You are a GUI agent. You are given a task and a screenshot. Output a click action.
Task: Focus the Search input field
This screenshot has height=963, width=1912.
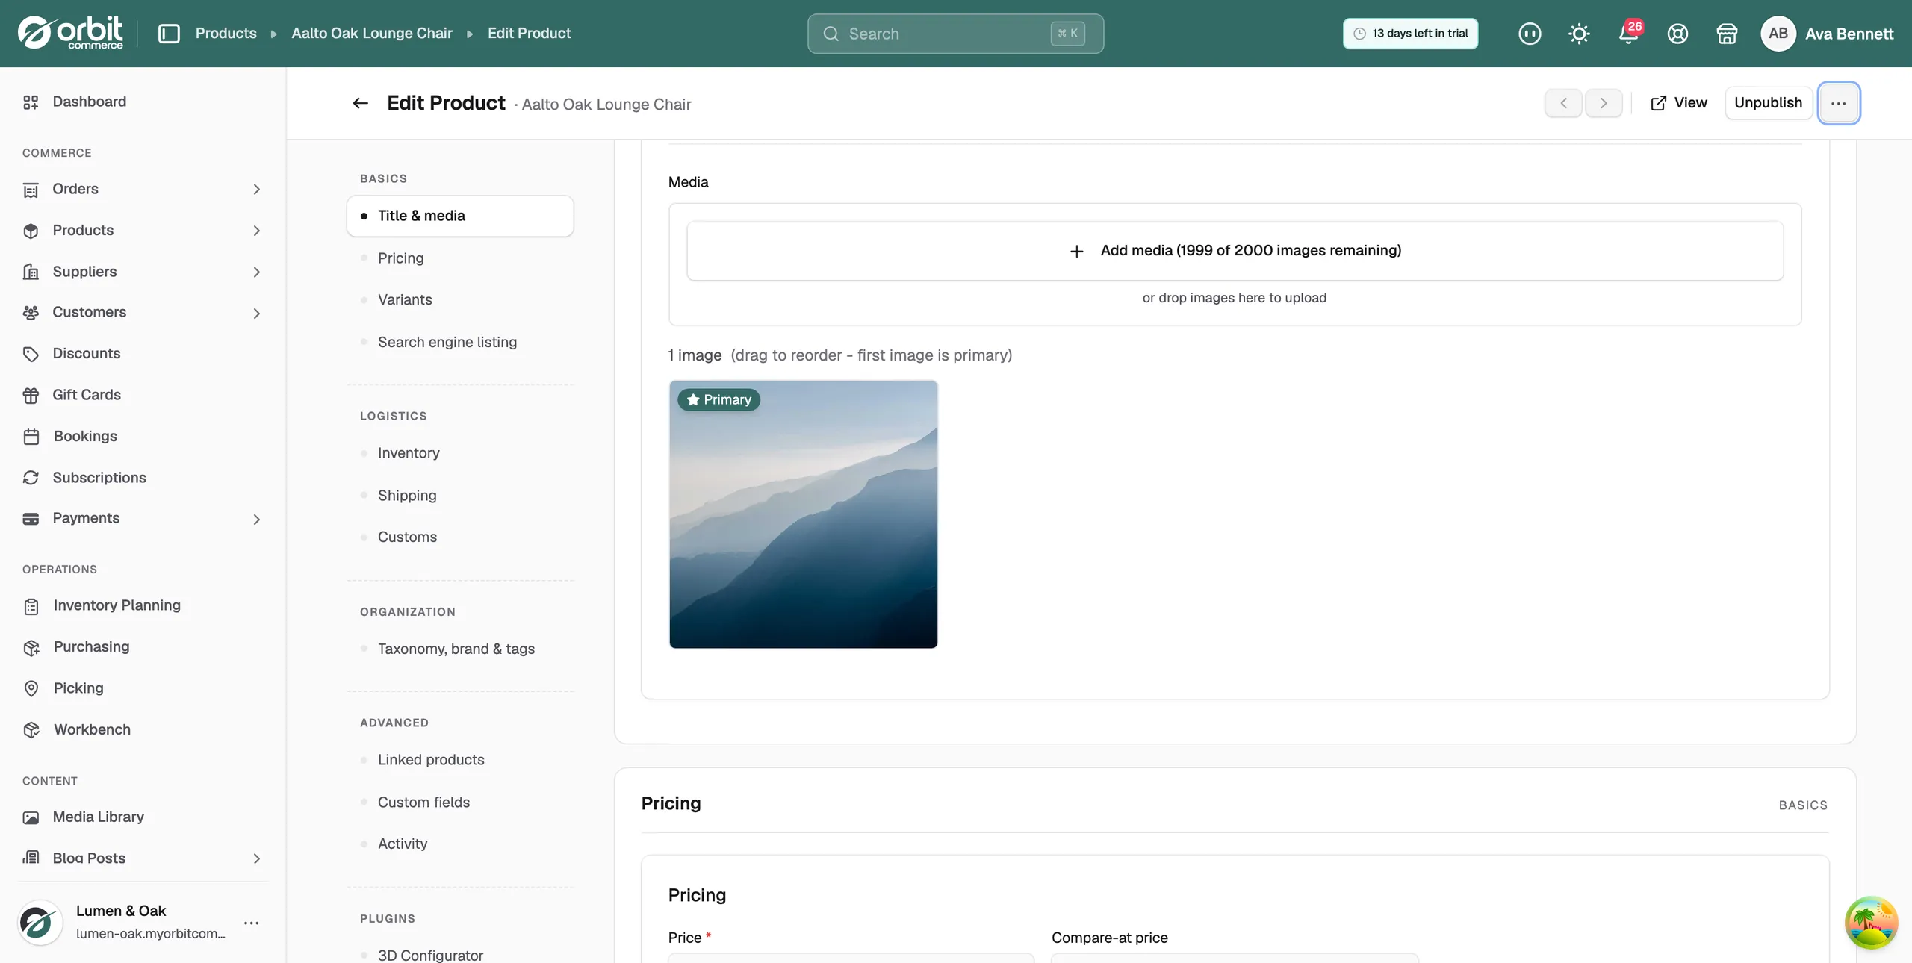click(x=955, y=34)
